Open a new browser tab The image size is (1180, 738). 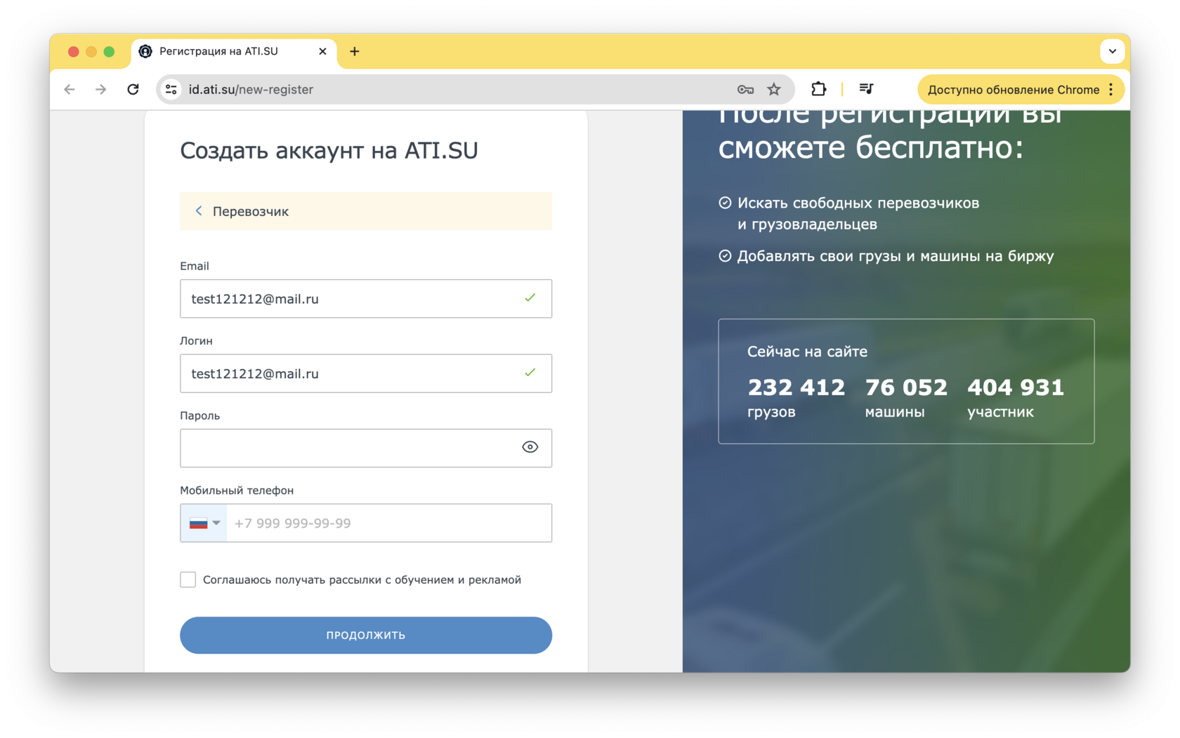355,51
